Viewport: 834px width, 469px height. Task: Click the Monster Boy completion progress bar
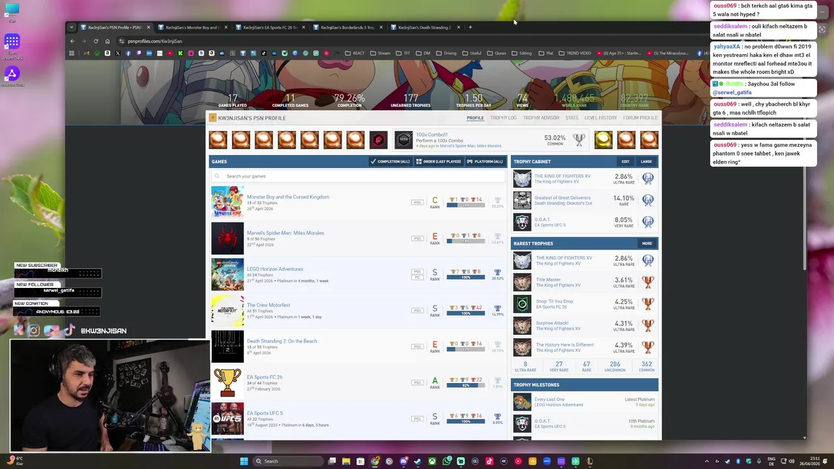(x=466, y=205)
